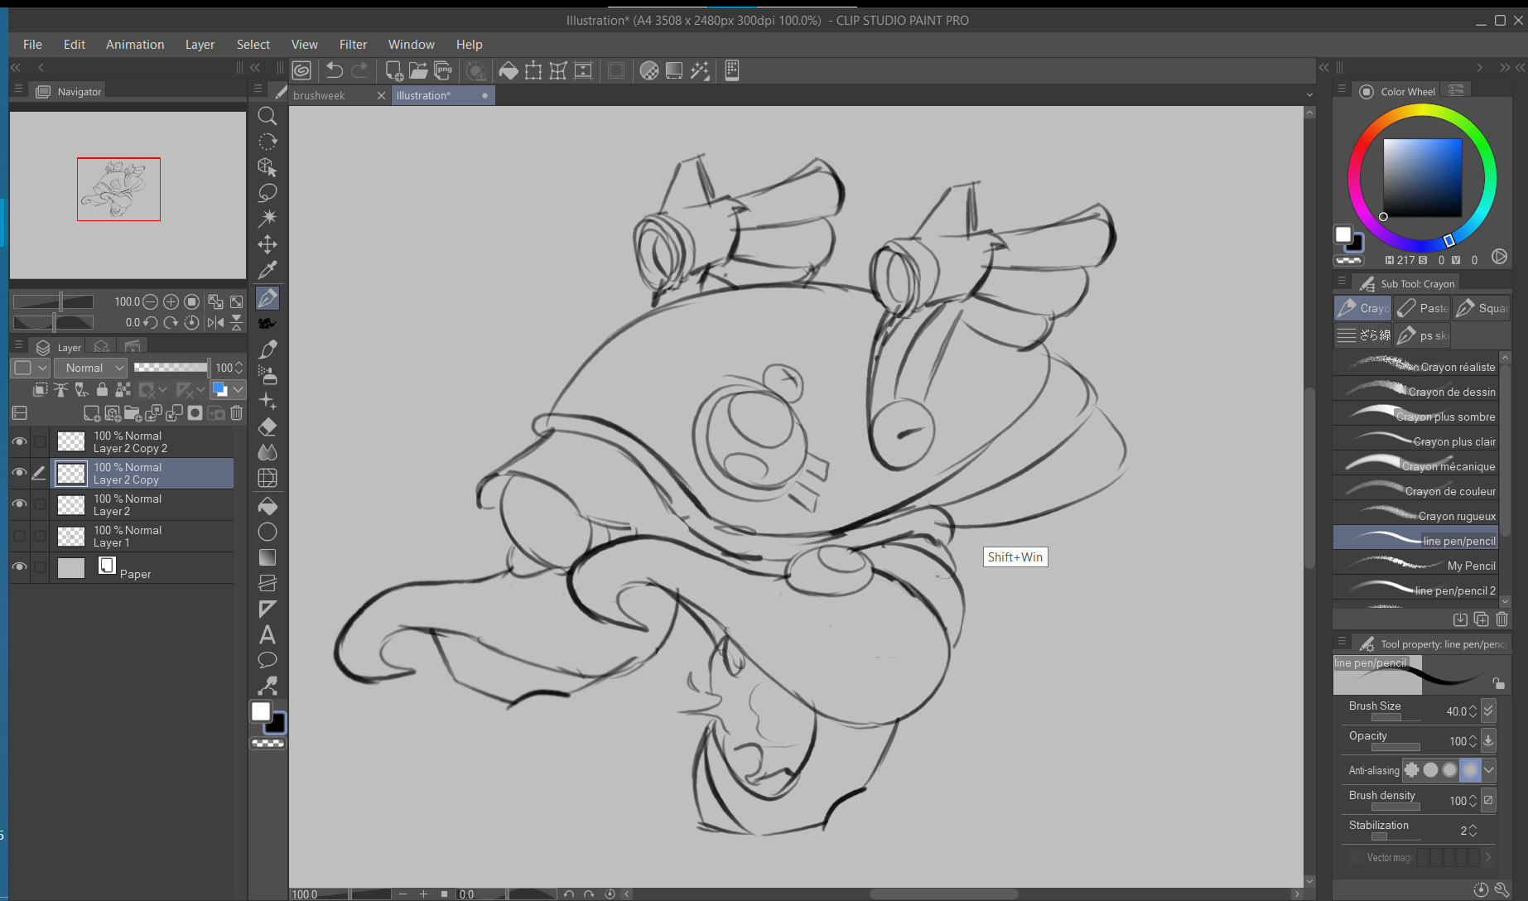
Task: Hide the Paper layer
Action: [x=19, y=567]
